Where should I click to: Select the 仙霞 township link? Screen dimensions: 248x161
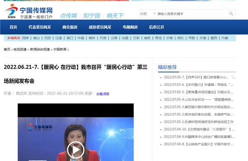(x=125, y=38)
